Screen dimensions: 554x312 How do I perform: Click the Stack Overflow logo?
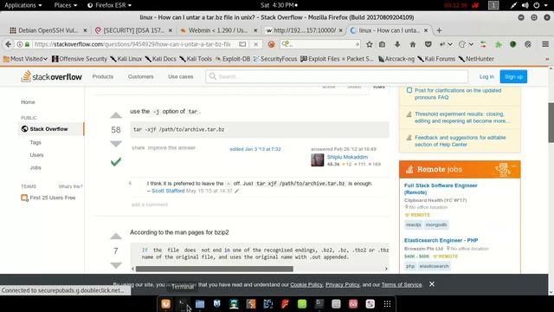click(52, 76)
